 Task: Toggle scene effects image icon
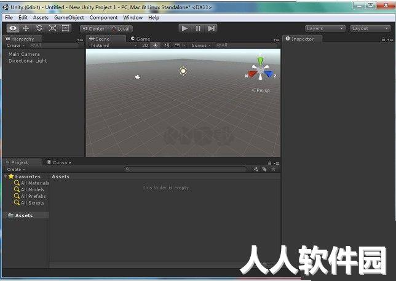[x=177, y=46]
